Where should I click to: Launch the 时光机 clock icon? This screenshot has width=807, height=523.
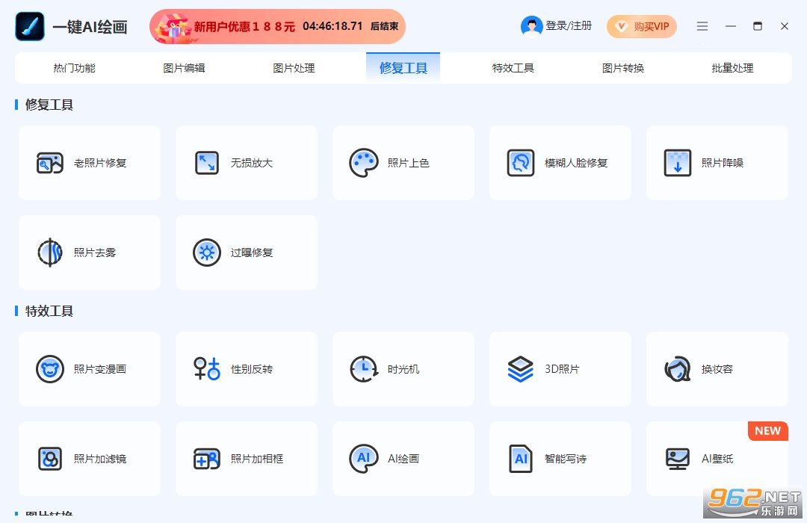tap(364, 369)
